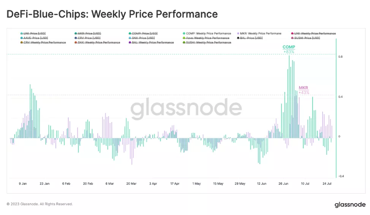370x215 pixels.
Task: Click the 26 Jun date axis label
Action: click(x=285, y=183)
